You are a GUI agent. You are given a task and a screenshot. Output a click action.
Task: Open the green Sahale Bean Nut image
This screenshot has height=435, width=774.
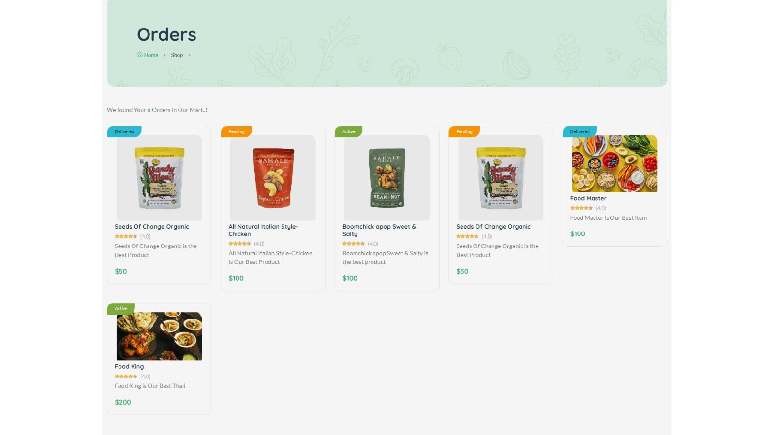(387, 178)
